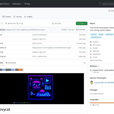Open the buymeacoffee.com sponsor link
The image size is (114, 114).
[104, 83]
